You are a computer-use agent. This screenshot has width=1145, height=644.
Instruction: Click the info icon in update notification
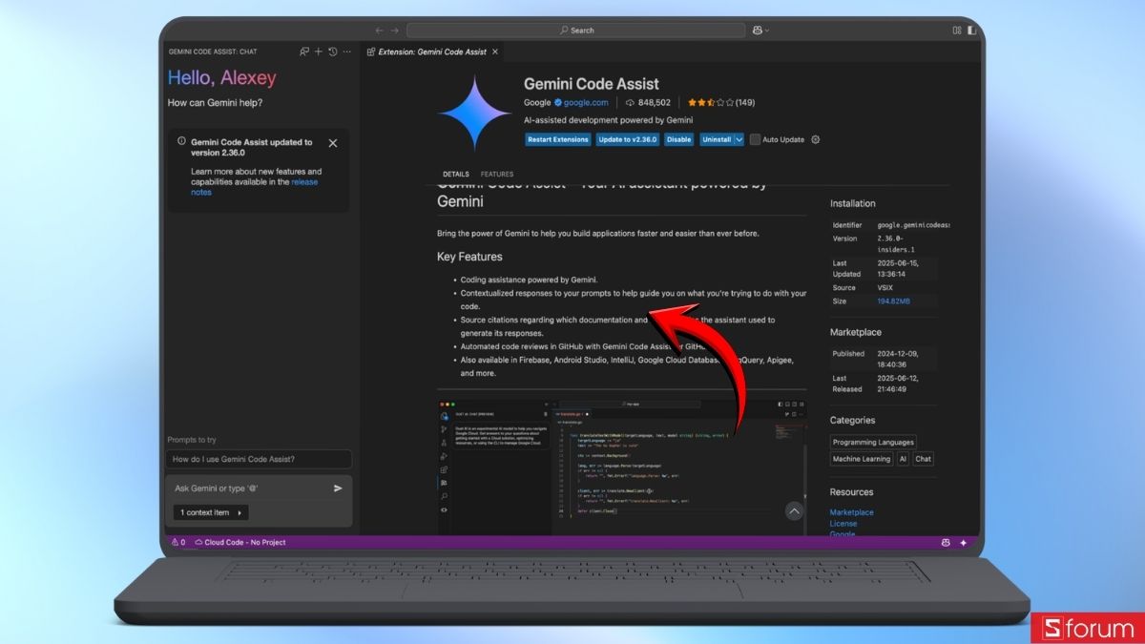click(x=181, y=141)
